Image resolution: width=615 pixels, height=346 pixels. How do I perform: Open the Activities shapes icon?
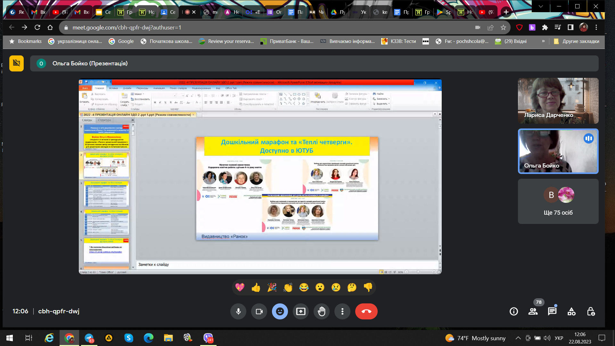(x=571, y=311)
